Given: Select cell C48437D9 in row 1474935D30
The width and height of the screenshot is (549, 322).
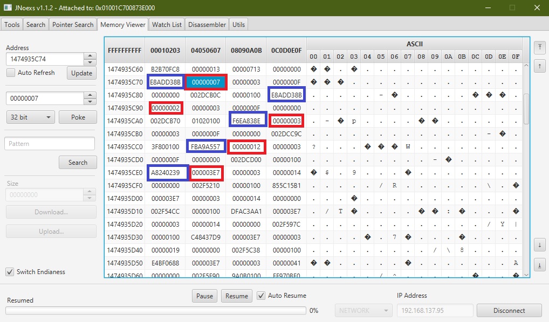Looking at the screenshot, I should 205,237.
